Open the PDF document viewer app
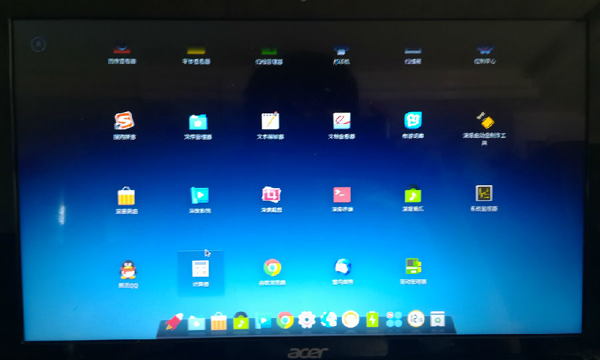 click(x=341, y=121)
